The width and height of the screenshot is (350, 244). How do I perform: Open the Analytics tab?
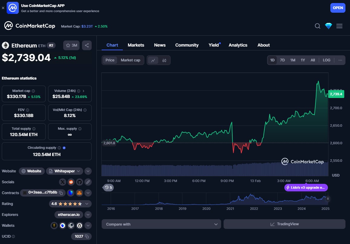[x=238, y=45]
